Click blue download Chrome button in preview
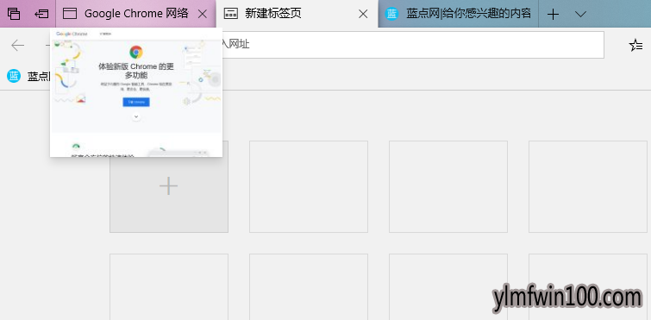Image resolution: width=651 pixels, height=320 pixels. [x=136, y=102]
